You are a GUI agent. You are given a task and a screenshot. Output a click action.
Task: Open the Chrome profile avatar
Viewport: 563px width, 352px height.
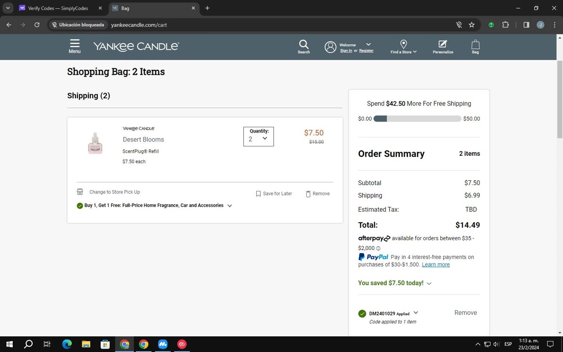pyautogui.click(x=540, y=25)
